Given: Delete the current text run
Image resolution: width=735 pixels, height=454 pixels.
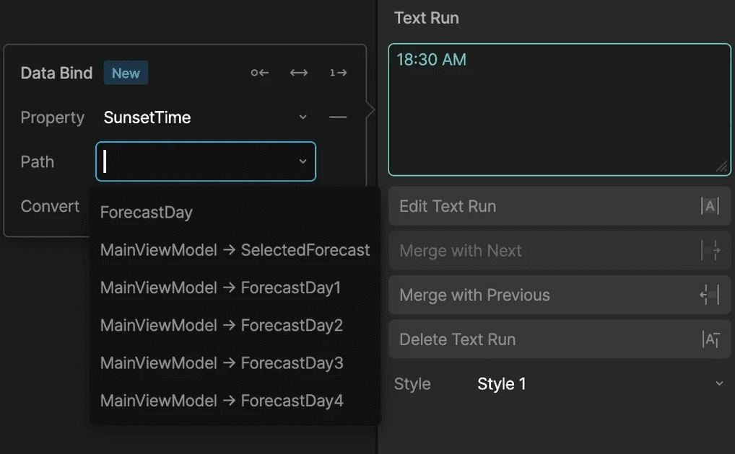Looking at the screenshot, I should [559, 339].
